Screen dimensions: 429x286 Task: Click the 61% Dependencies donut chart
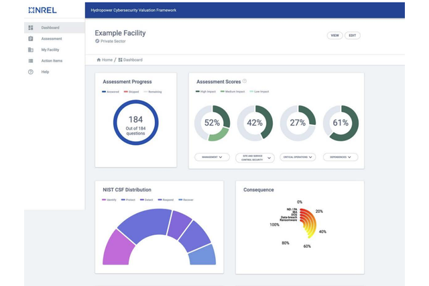point(341,123)
